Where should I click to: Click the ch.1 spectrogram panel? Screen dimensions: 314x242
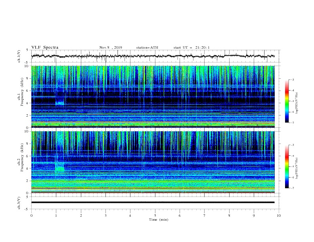pyautogui.click(x=153, y=96)
